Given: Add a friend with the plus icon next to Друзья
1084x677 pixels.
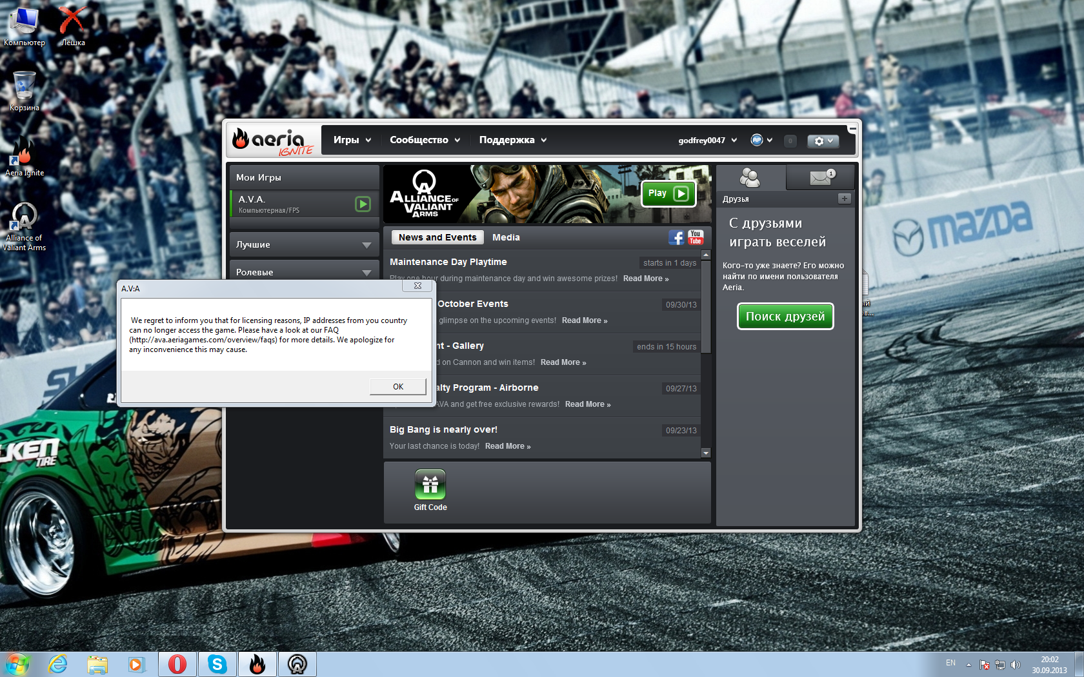Looking at the screenshot, I should [x=844, y=199].
